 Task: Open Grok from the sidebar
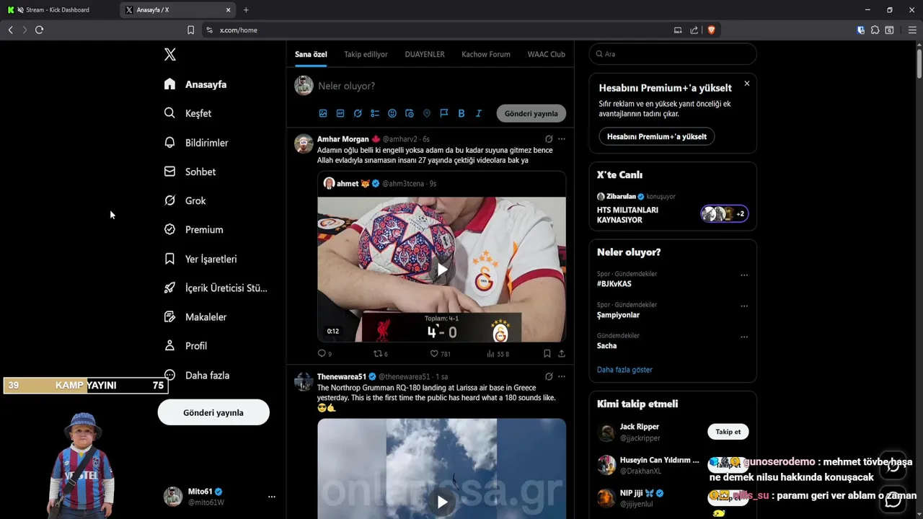pos(185,200)
